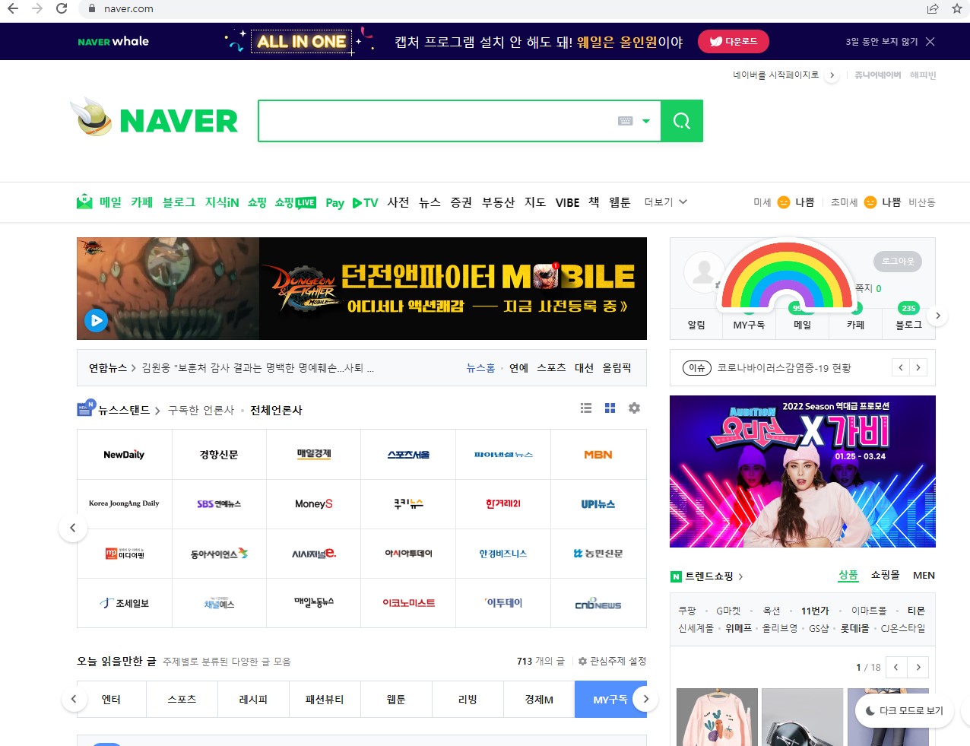
Task: Select the 엔터 topic tab
Action: click(111, 699)
